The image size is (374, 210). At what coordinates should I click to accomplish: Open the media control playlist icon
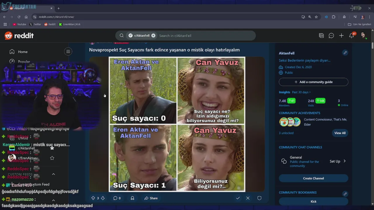point(355,17)
